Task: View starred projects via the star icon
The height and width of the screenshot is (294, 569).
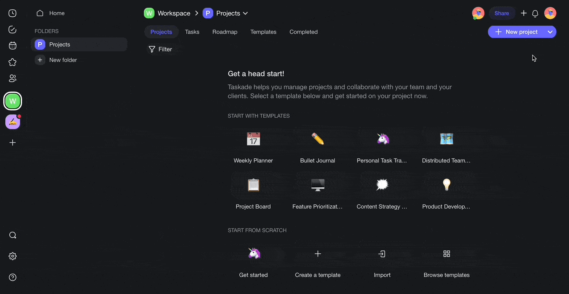Action: (x=12, y=62)
